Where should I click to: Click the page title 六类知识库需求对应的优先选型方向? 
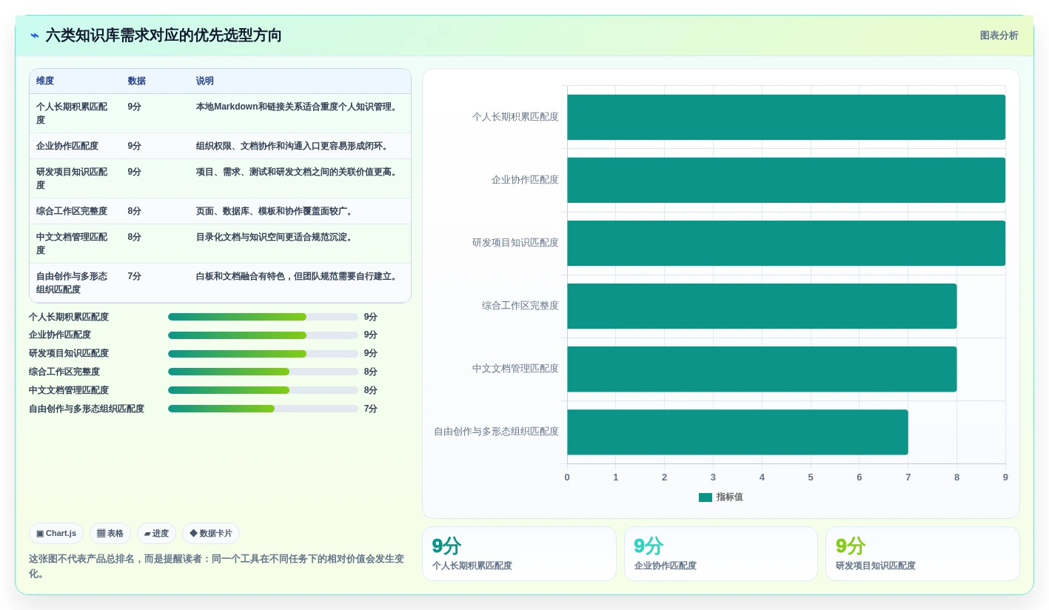(x=164, y=36)
